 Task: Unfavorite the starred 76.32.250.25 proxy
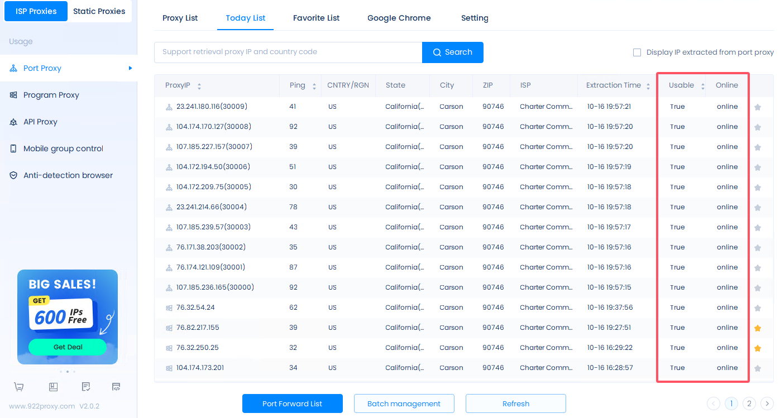758,348
